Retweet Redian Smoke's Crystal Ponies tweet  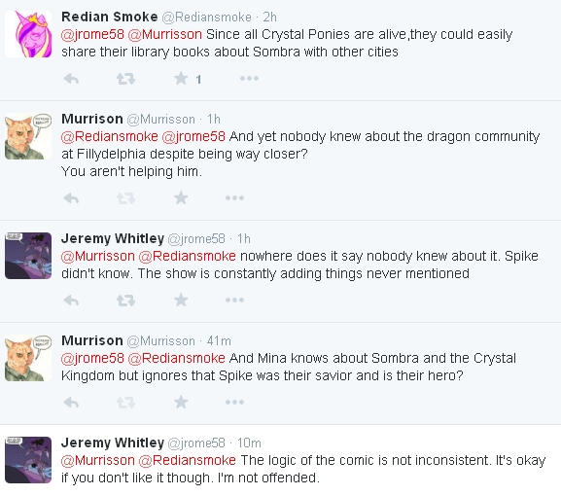pyautogui.click(x=126, y=79)
